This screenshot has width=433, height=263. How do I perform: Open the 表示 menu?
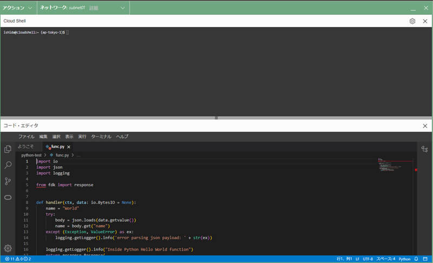(x=69, y=136)
